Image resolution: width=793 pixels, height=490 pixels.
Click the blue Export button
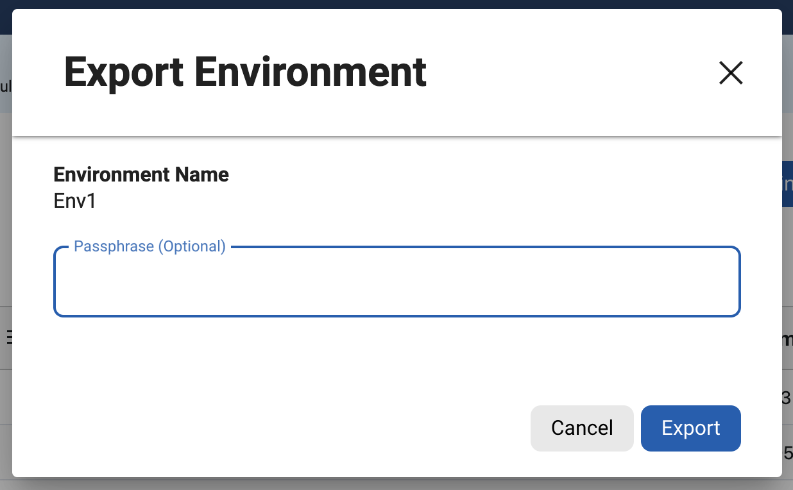click(690, 428)
